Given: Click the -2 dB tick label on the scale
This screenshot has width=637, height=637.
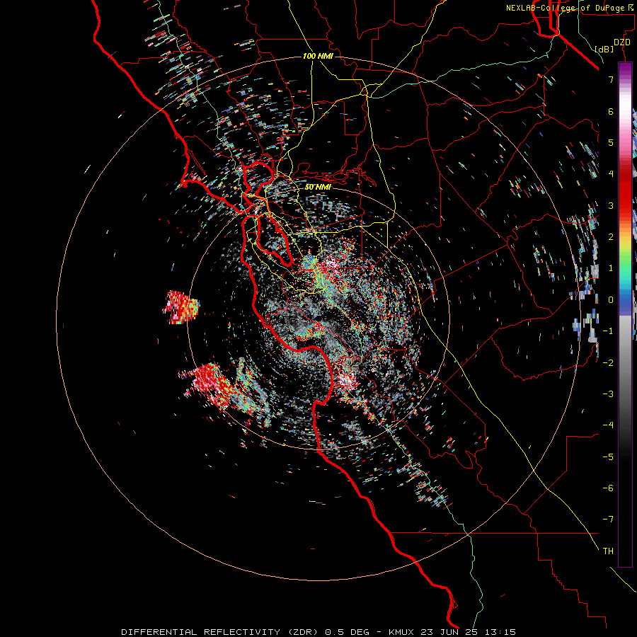Looking at the screenshot, I should (x=608, y=363).
